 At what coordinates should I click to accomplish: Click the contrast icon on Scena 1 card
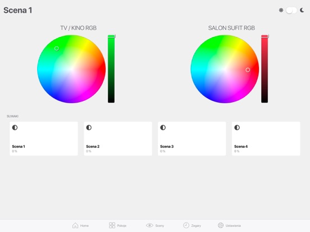15,128
